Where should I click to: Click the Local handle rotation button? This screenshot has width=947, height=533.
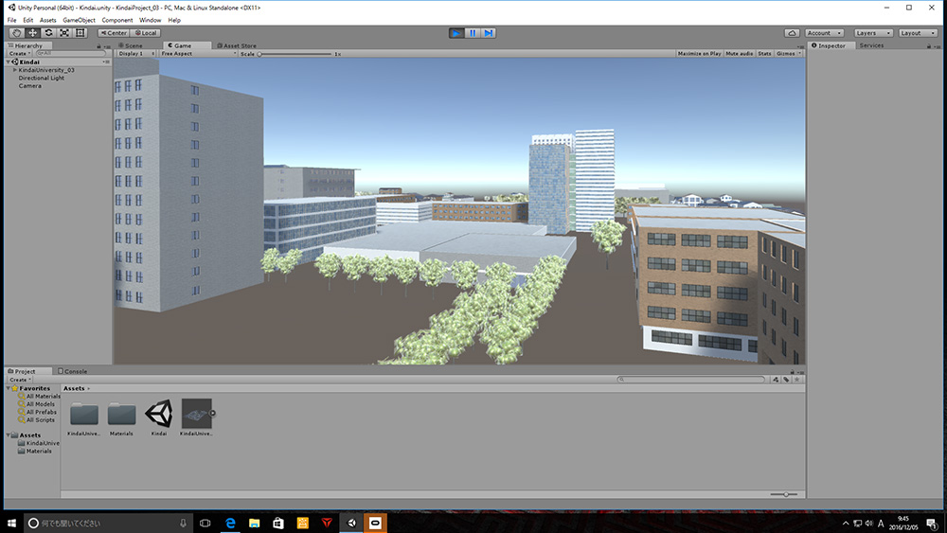click(145, 33)
